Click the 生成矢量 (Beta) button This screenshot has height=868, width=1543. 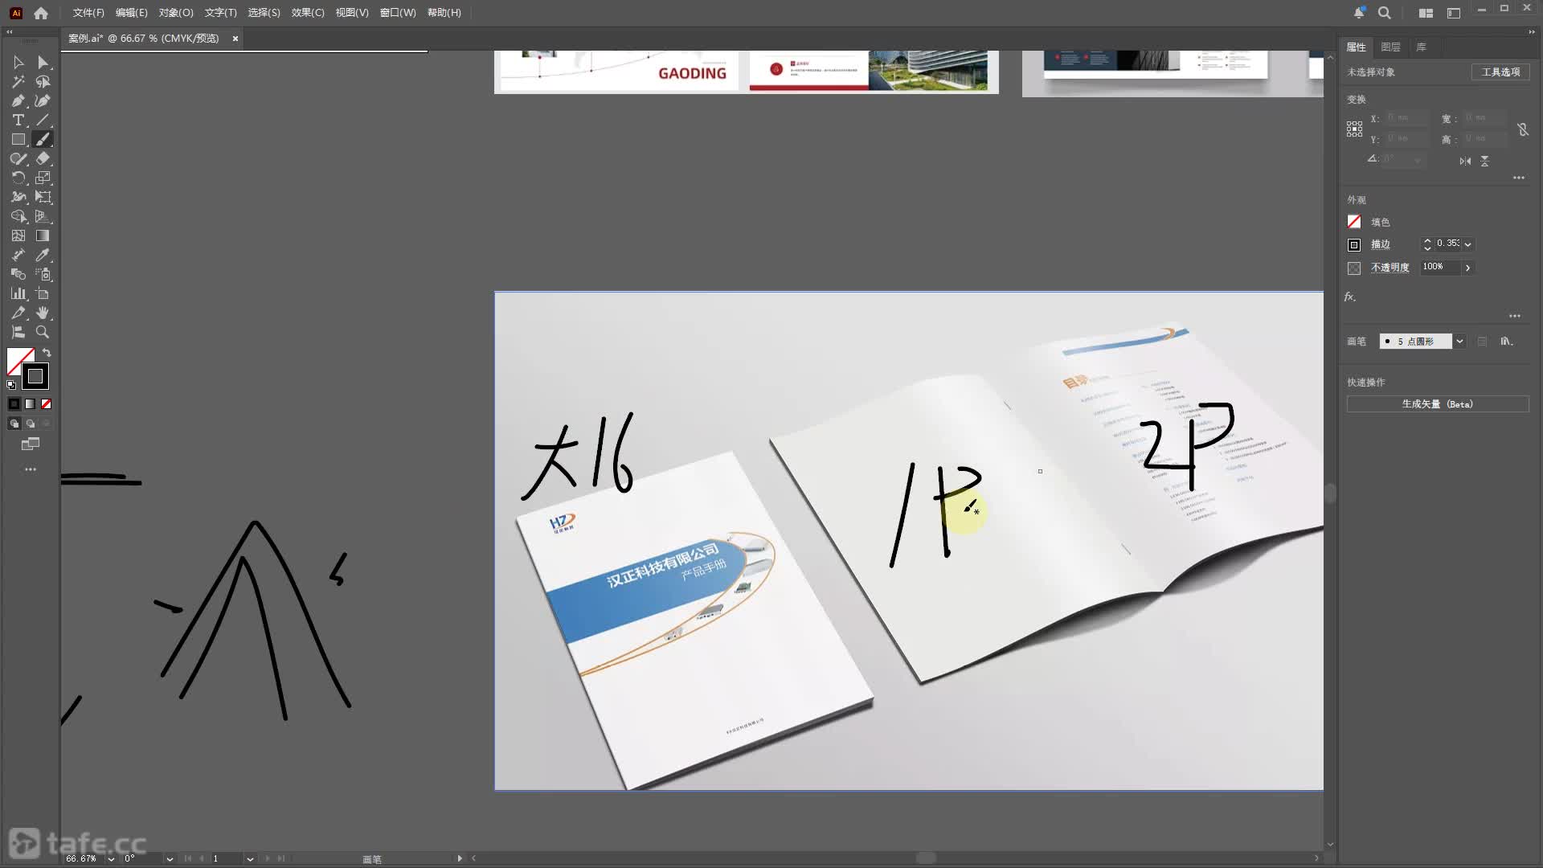(1438, 404)
